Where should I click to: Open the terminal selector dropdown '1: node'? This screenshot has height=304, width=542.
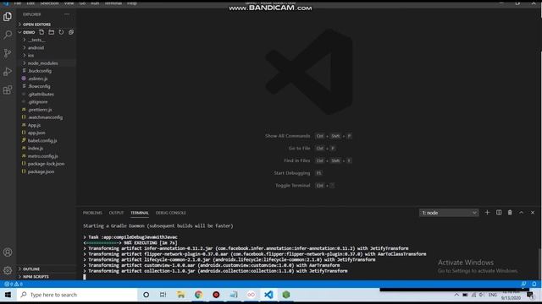449,213
